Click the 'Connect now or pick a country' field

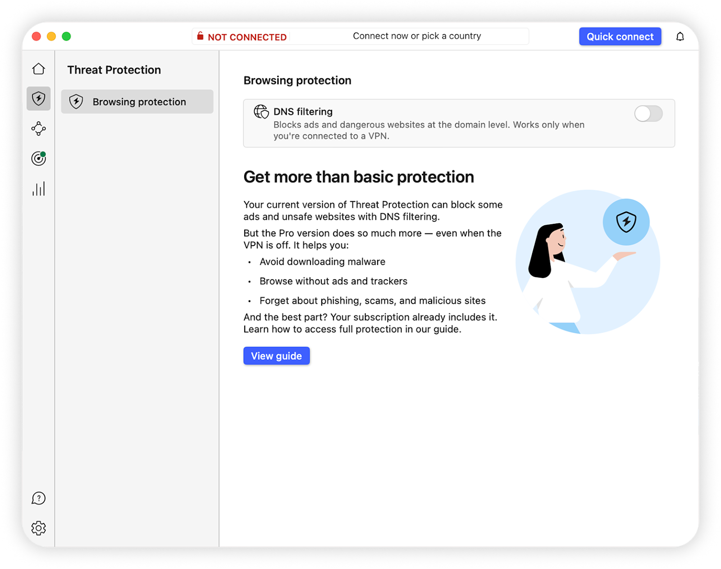pos(417,36)
